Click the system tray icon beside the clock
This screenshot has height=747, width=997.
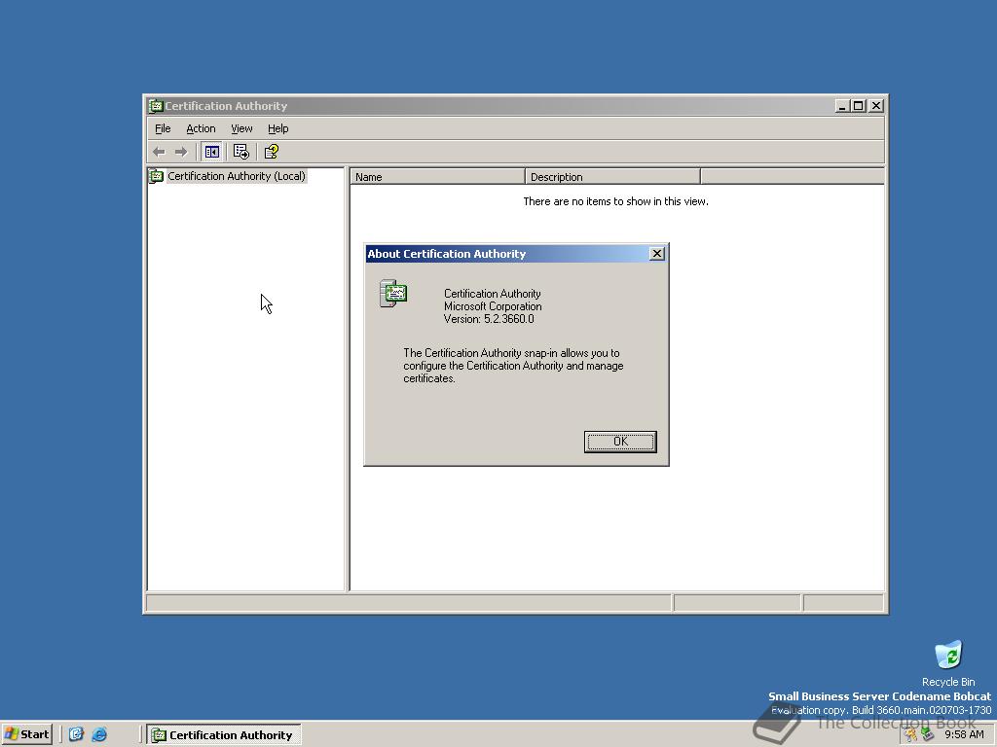(x=927, y=735)
